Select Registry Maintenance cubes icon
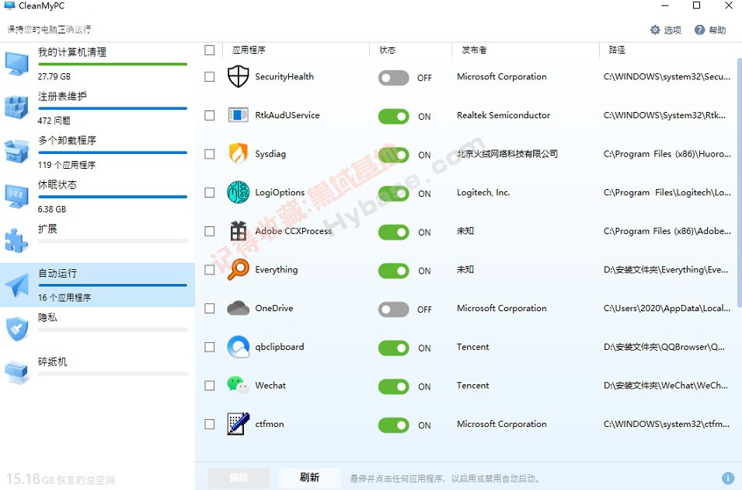Viewport: 742px width, 490px height. 16,107
